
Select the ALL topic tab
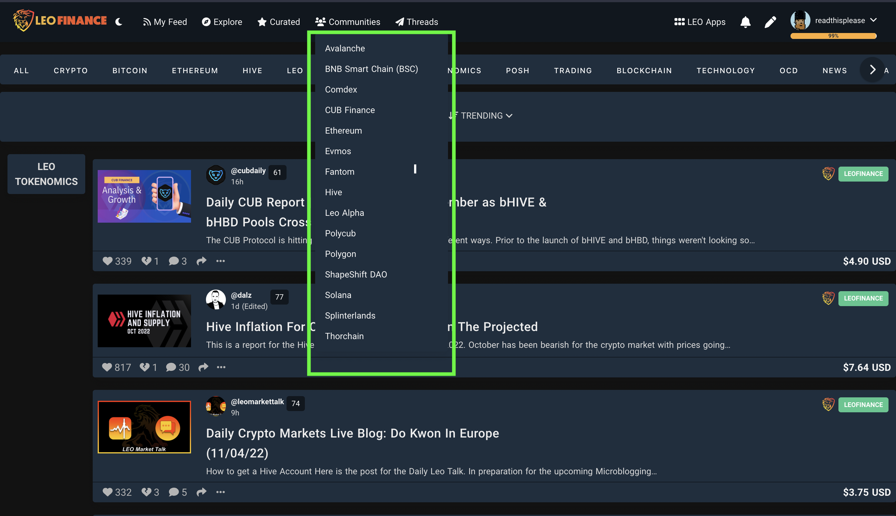tap(21, 70)
